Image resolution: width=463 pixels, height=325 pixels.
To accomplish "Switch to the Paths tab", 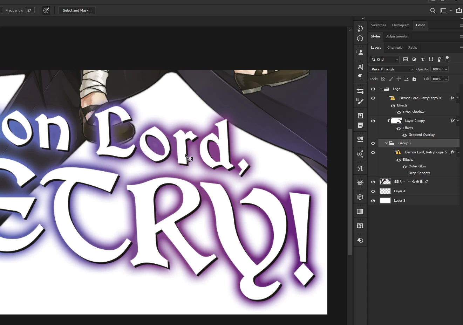I will coord(413,48).
